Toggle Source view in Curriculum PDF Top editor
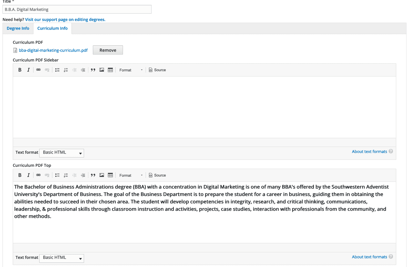The width and height of the screenshot is (408, 267). pos(157,175)
